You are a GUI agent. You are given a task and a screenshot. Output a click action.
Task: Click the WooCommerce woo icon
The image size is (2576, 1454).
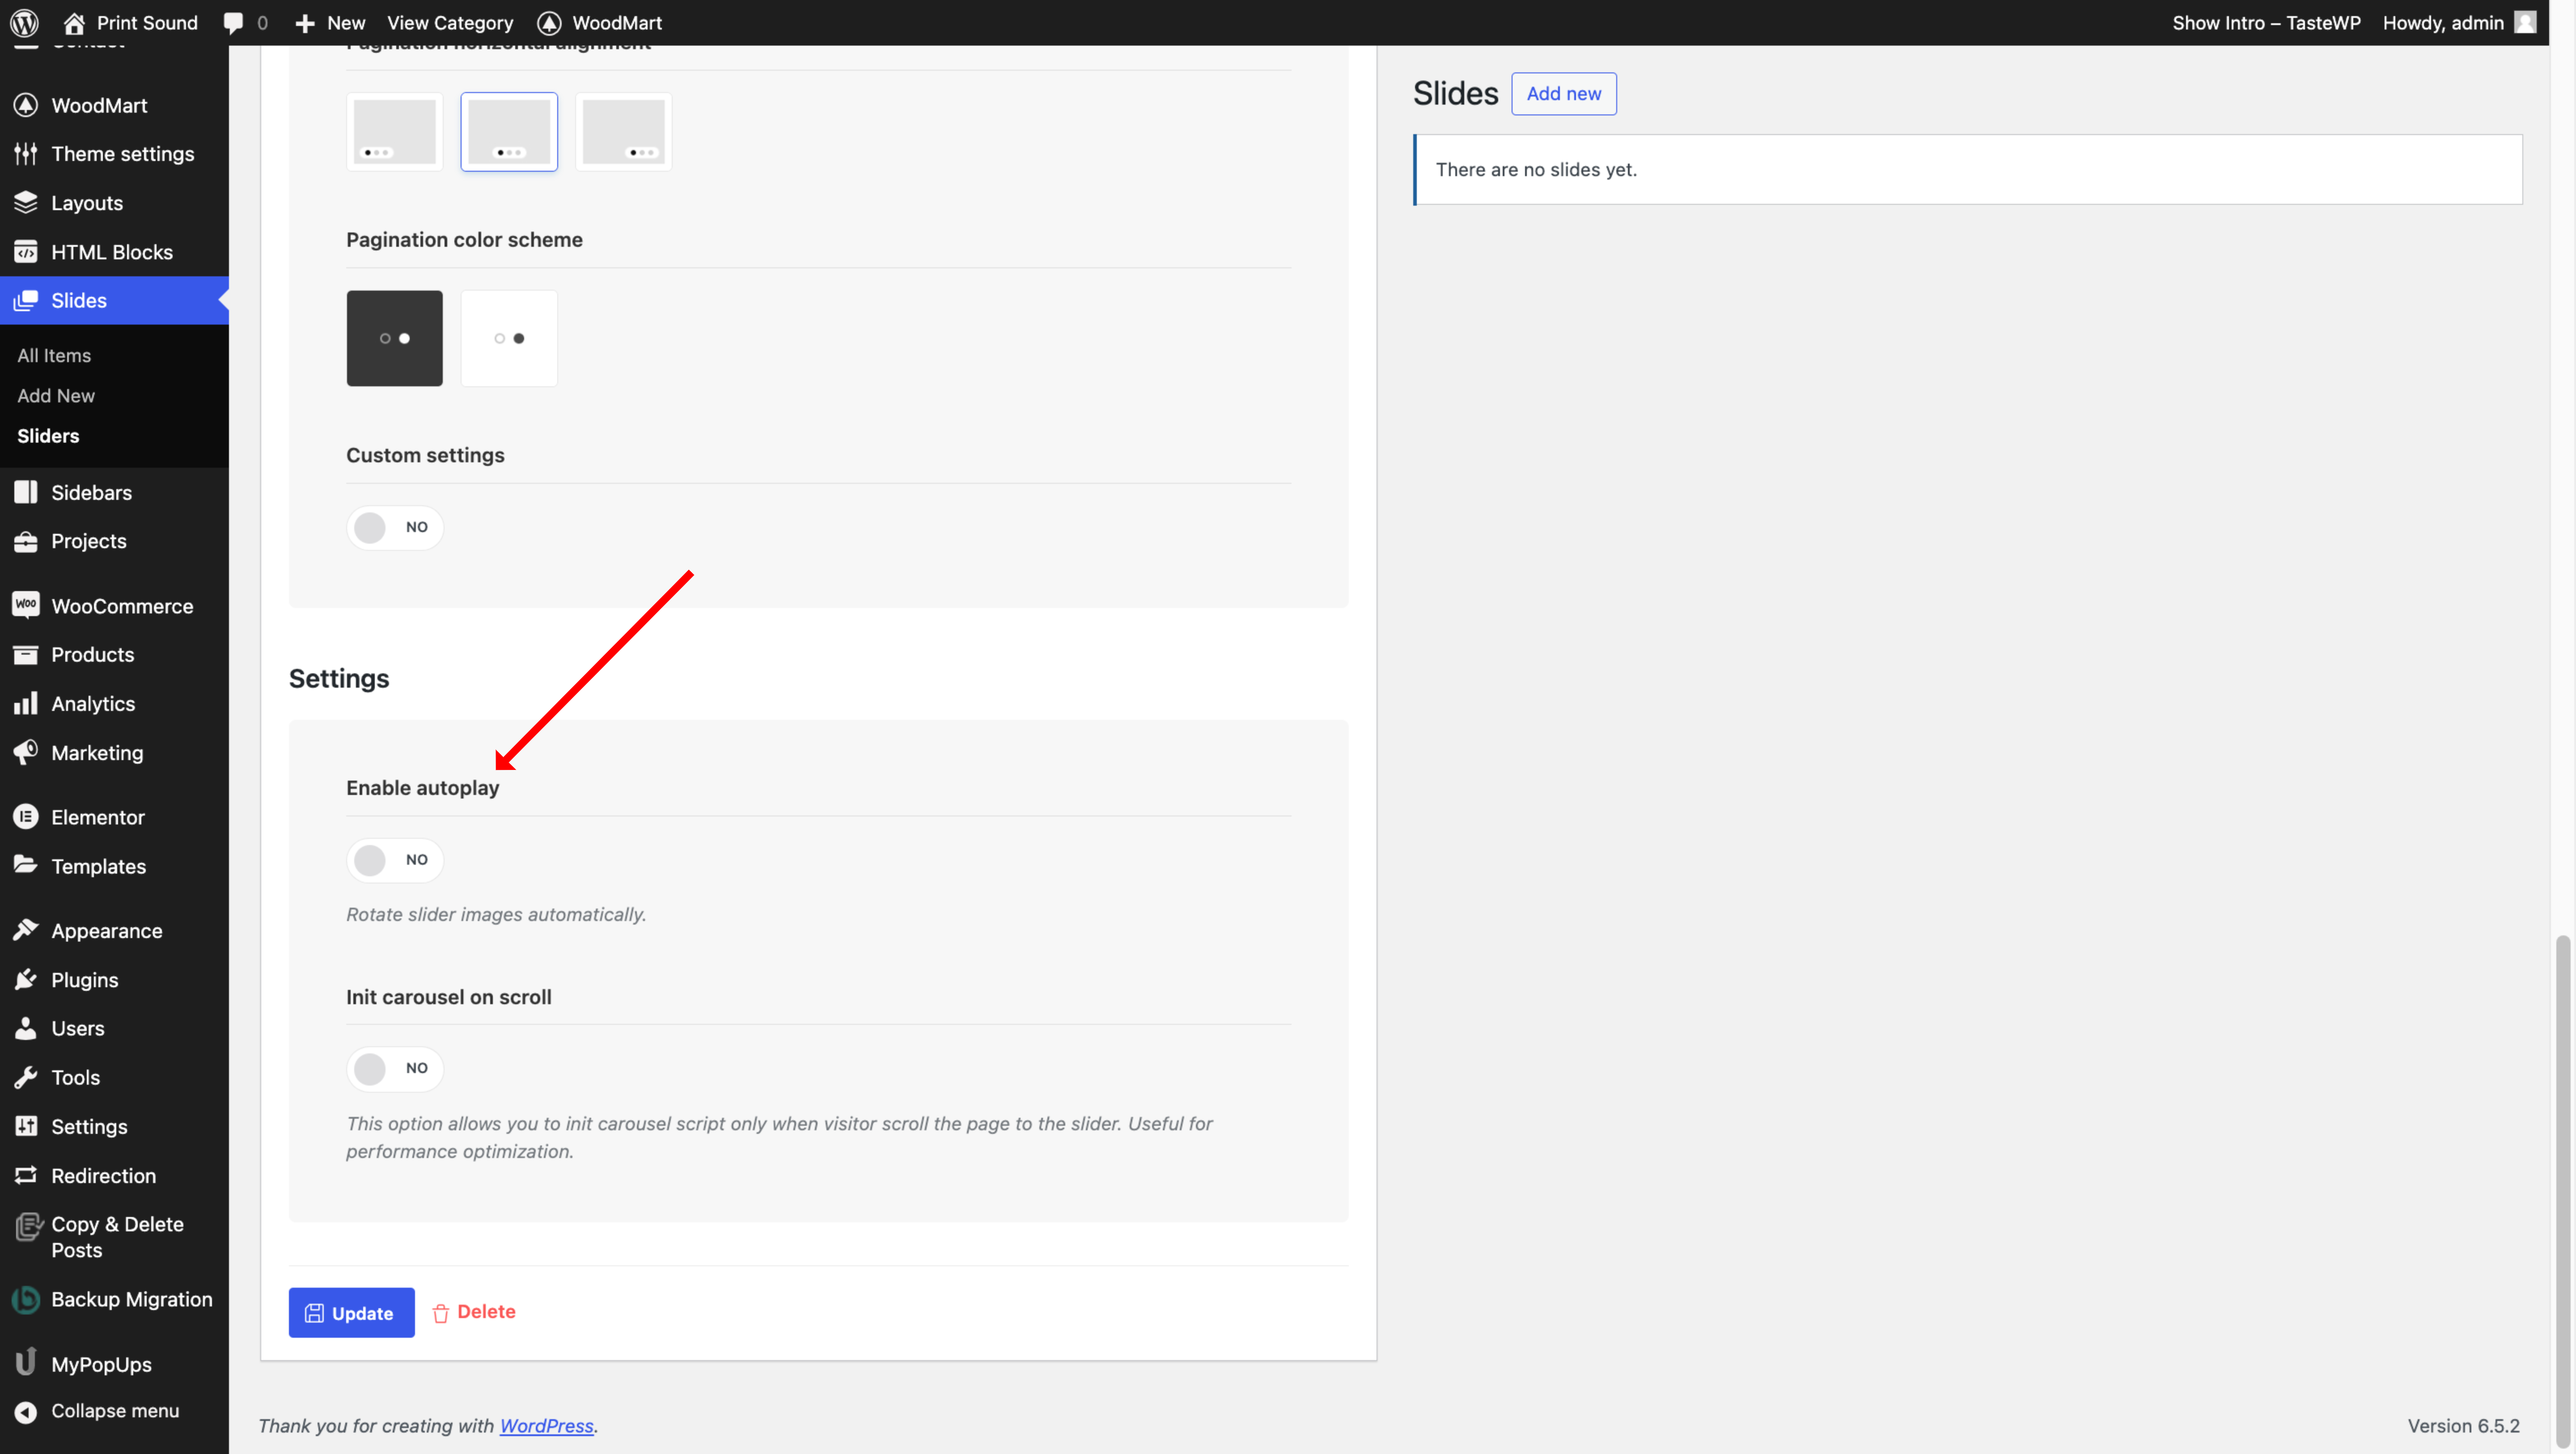[26, 605]
